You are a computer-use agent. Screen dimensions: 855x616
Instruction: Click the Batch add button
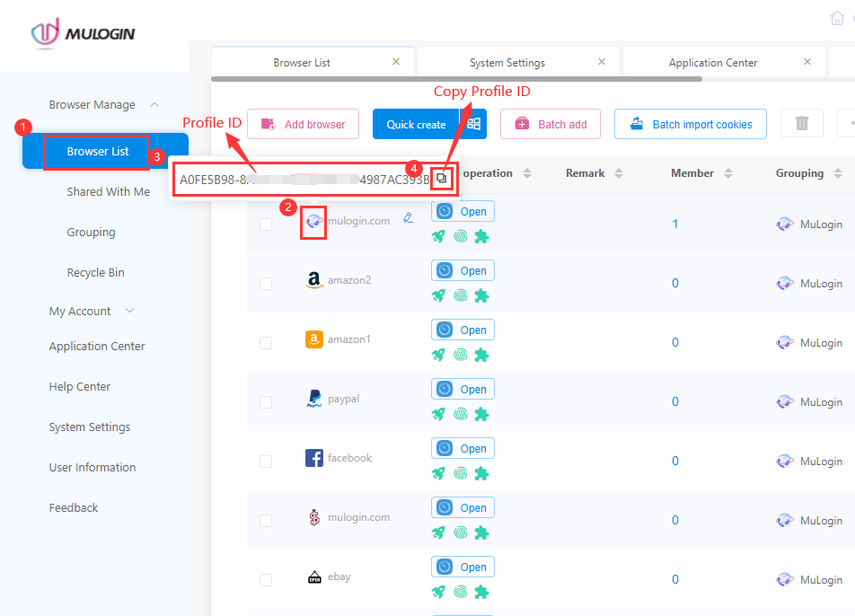click(x=551, y=124)
